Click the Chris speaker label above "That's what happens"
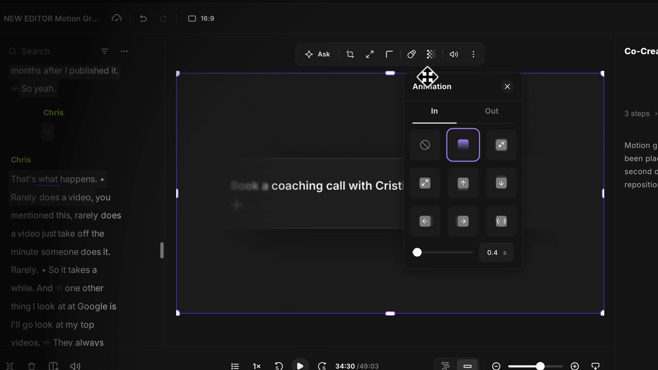The width and height of the screenshot is (658, 370). [21, 160]
